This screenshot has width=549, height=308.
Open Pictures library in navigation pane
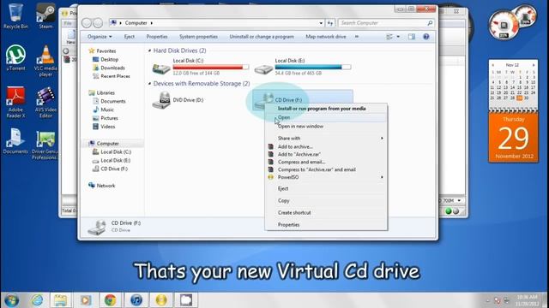click(109, 118)
